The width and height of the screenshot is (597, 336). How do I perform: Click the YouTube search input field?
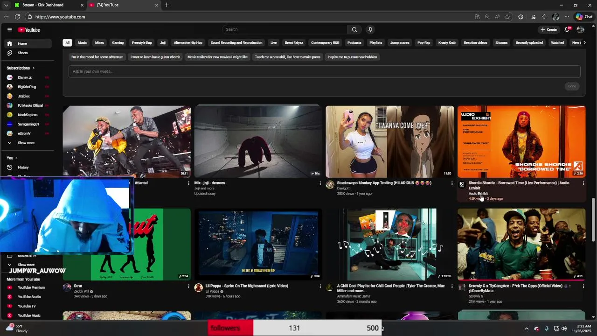(x=285, y=29)
